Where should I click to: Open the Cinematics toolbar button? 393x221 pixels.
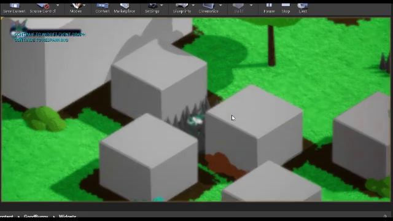pyautogui.click(x=209, y=8)
